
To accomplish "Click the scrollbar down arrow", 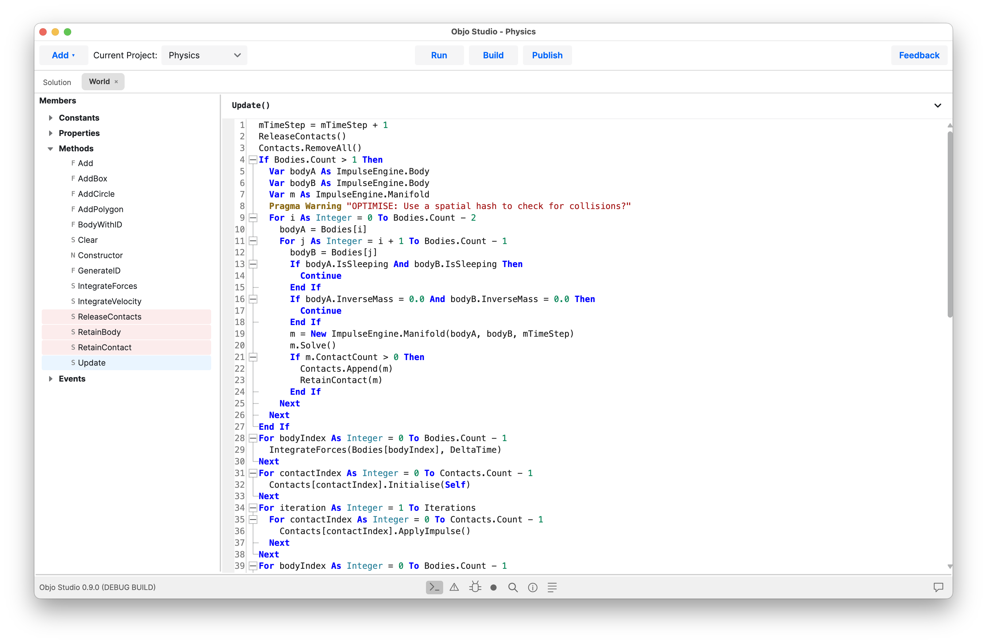I will (x=950, y=566).
